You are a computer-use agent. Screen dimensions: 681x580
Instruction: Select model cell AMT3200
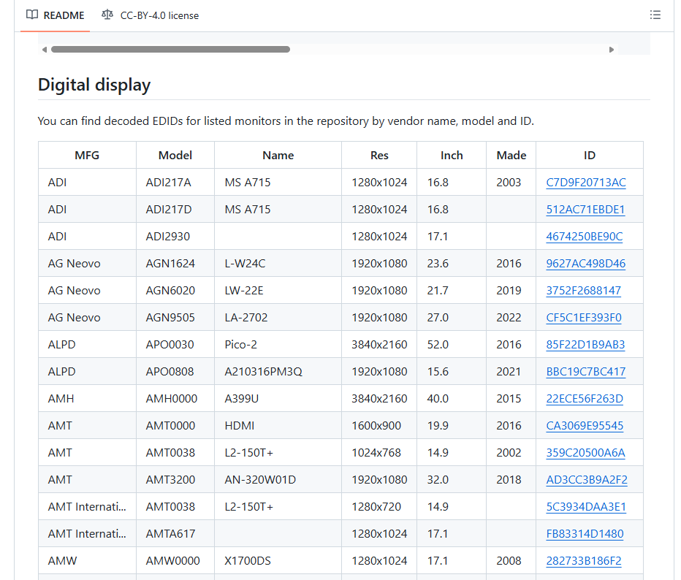click(175, 479)
